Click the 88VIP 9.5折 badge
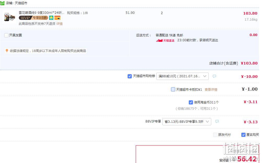This screenshot has width=262, height=163. coord(33,18)
